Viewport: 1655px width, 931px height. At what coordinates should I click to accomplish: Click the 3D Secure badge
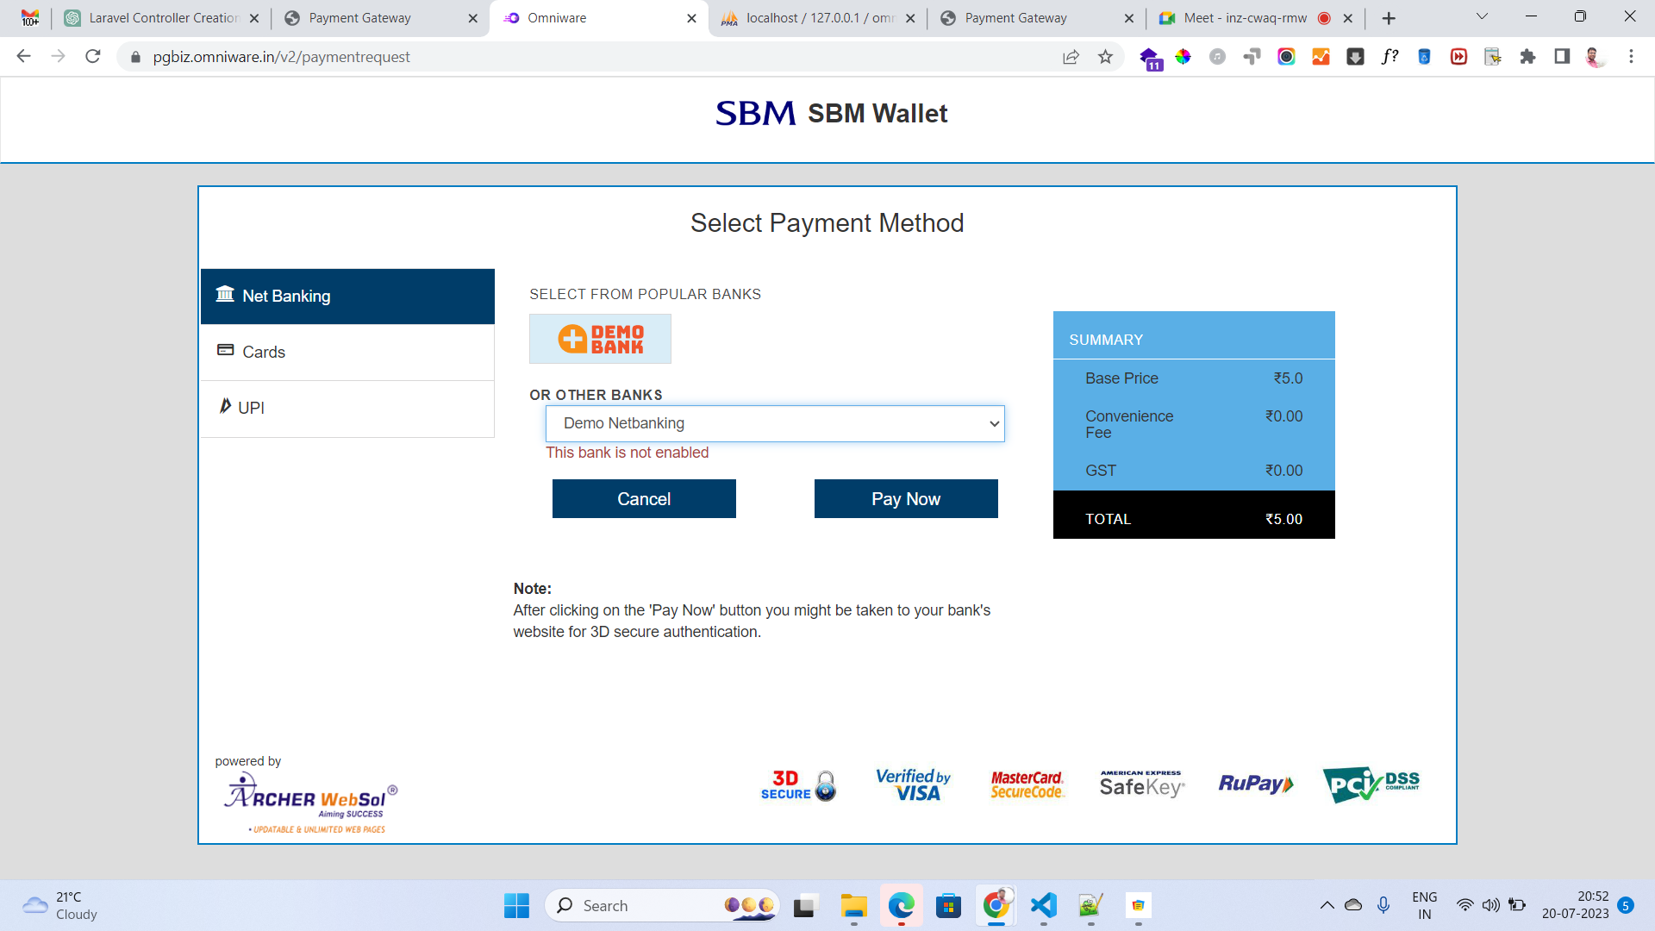(x=798, y=785)
